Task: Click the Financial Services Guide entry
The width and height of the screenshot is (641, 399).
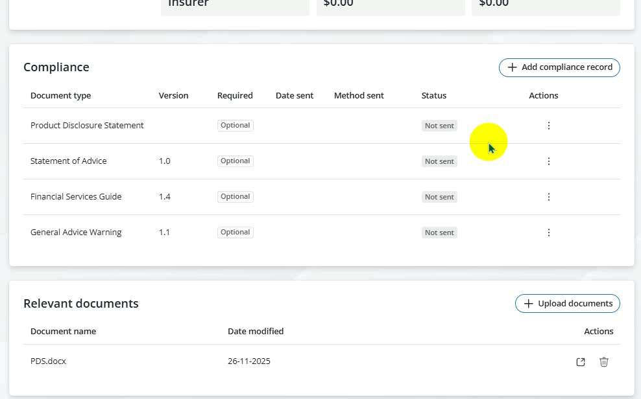Action: [76, 197]
